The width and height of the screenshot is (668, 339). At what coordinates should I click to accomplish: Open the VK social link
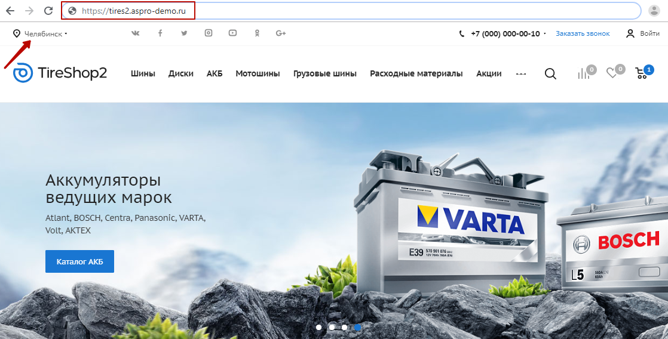[136, 33]
